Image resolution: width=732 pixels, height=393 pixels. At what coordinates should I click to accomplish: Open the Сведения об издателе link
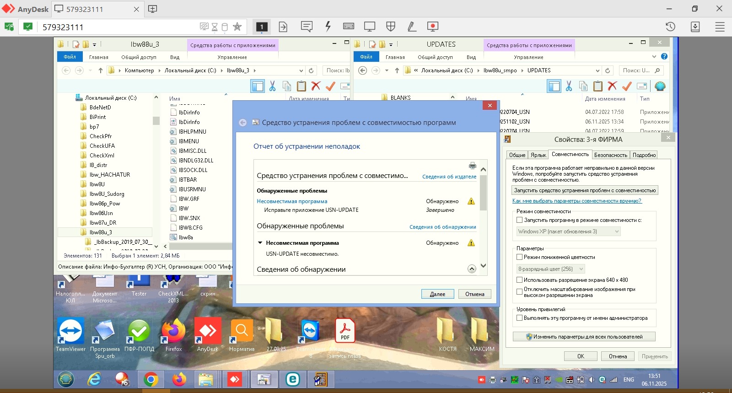pyautogui.click(x=449, y=177)
